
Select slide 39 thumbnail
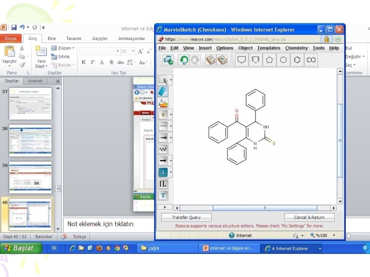pyautogui.click(x=30, y=177)
